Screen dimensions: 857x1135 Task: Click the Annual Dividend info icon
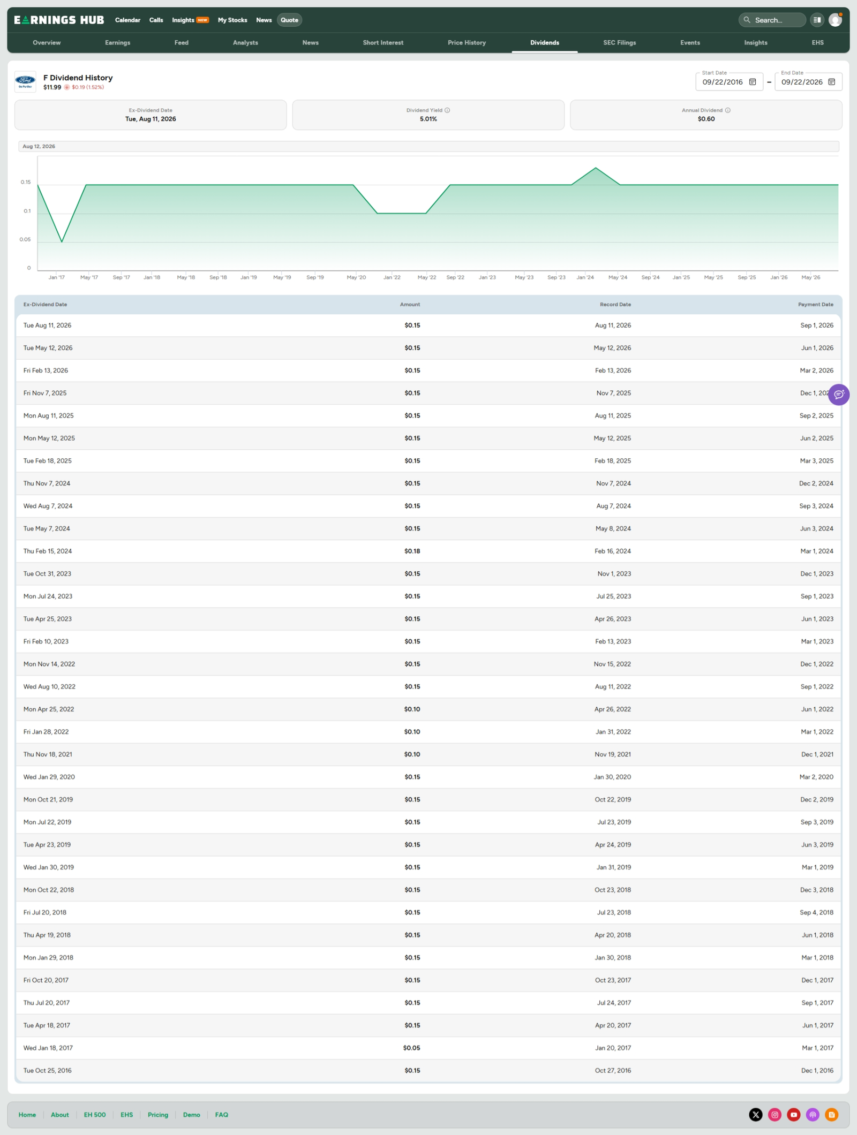pos(727,110)
